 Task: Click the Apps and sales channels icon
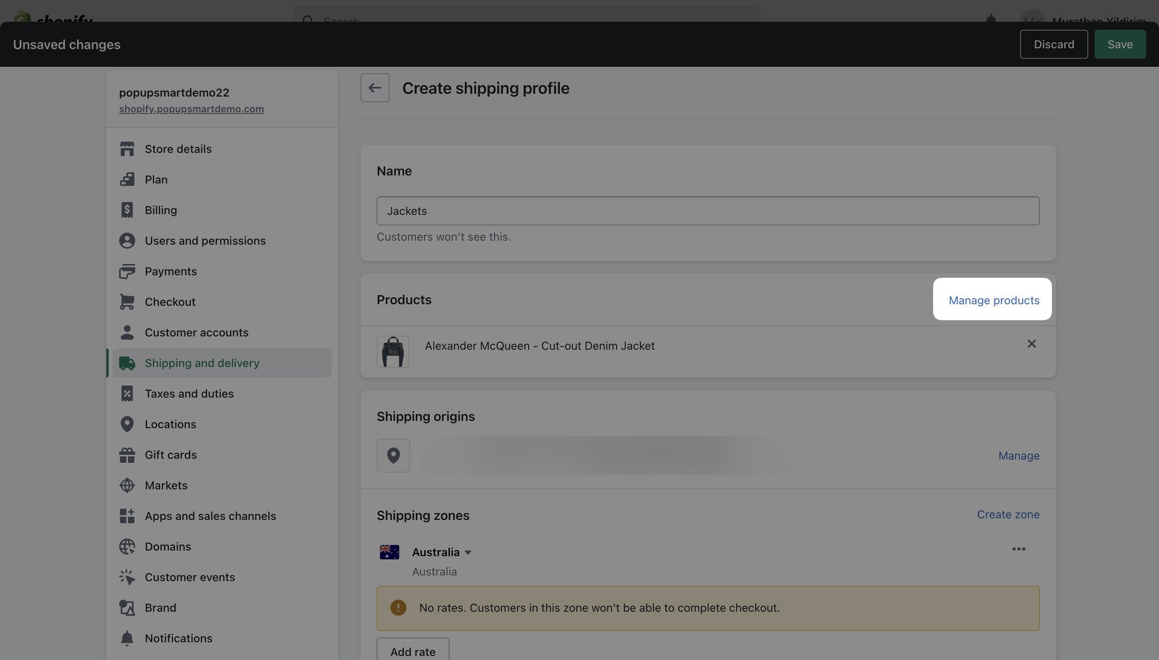127,516
